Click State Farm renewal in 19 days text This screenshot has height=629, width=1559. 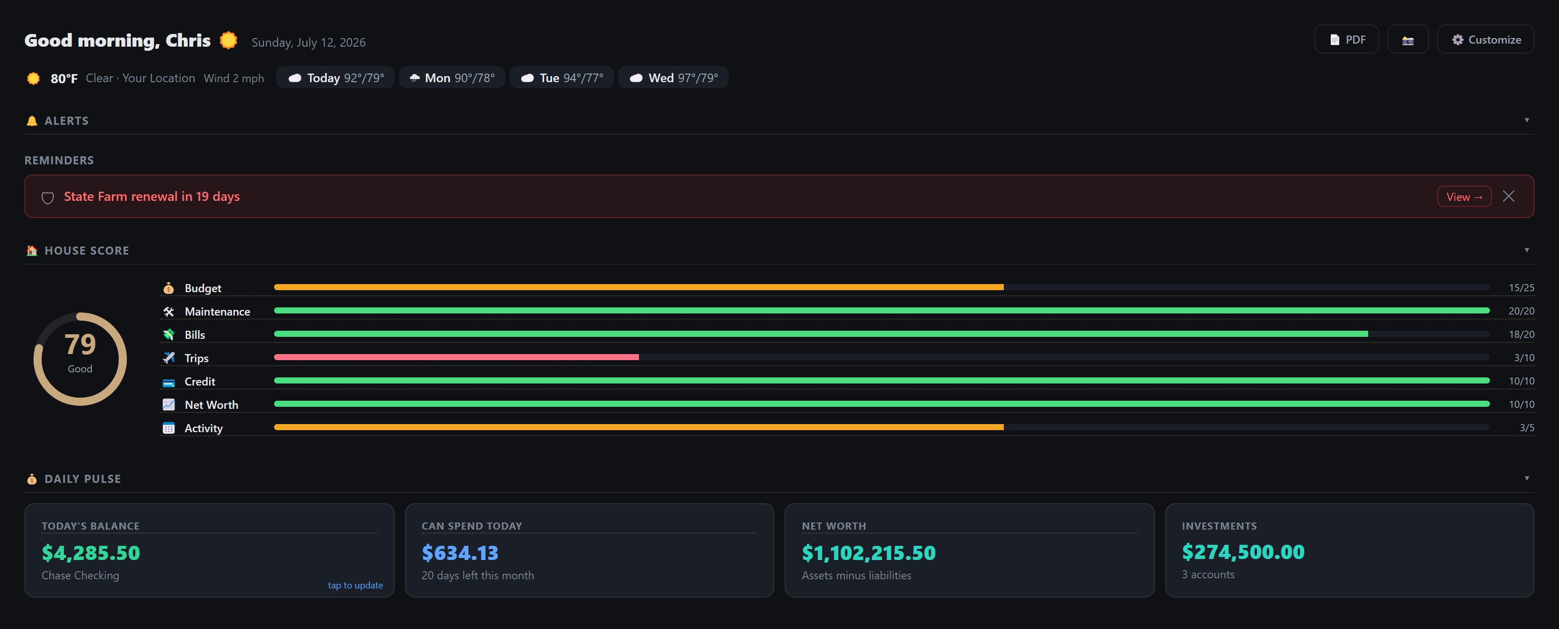point(152,197)
